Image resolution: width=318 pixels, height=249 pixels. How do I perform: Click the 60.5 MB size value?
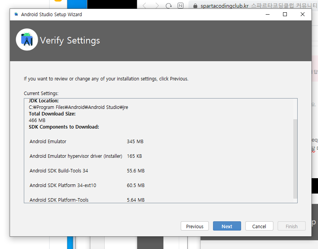click(x=136, y=185)
